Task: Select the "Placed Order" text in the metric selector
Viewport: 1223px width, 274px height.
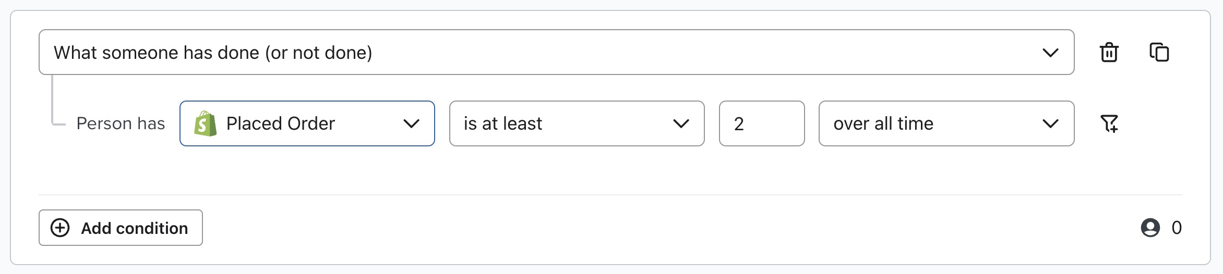Action: point(280,123)
